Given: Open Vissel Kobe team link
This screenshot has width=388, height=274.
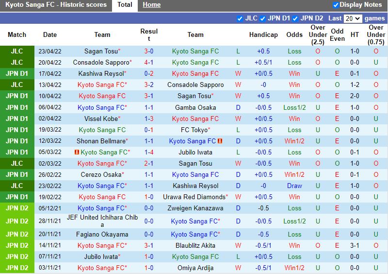Looking at the screenshot, I should [102, 119].
